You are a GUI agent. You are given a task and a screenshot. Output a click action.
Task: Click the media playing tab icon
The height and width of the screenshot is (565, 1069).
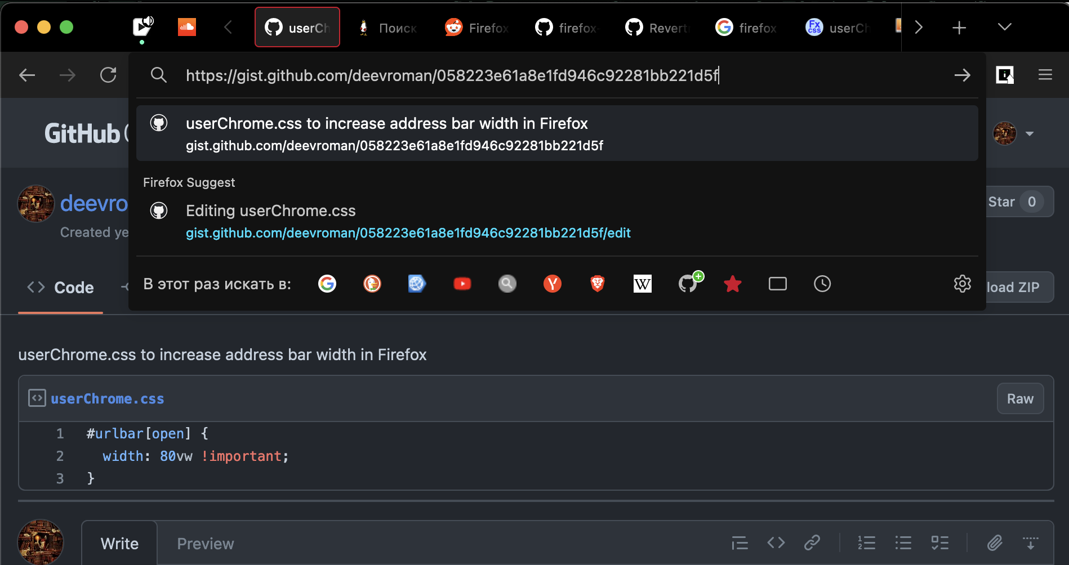142,26
